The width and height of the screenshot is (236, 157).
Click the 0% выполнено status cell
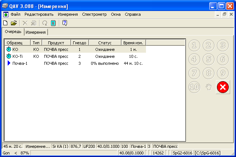point(105,63)
